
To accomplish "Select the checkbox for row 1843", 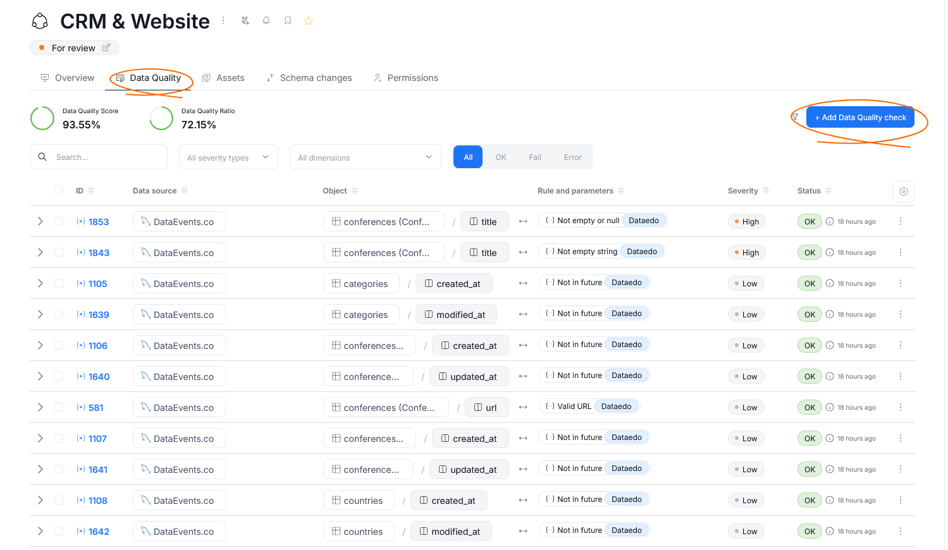I will tap(59, 252).
